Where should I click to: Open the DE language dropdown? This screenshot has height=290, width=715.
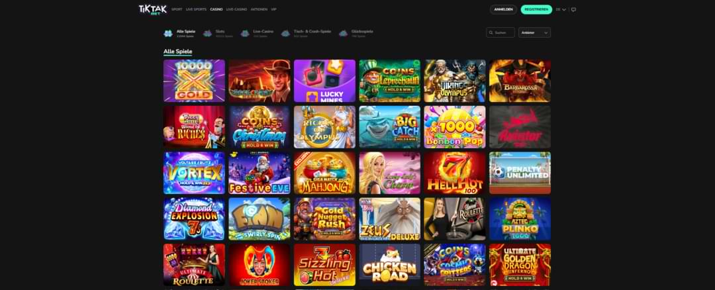click(561, 9)
